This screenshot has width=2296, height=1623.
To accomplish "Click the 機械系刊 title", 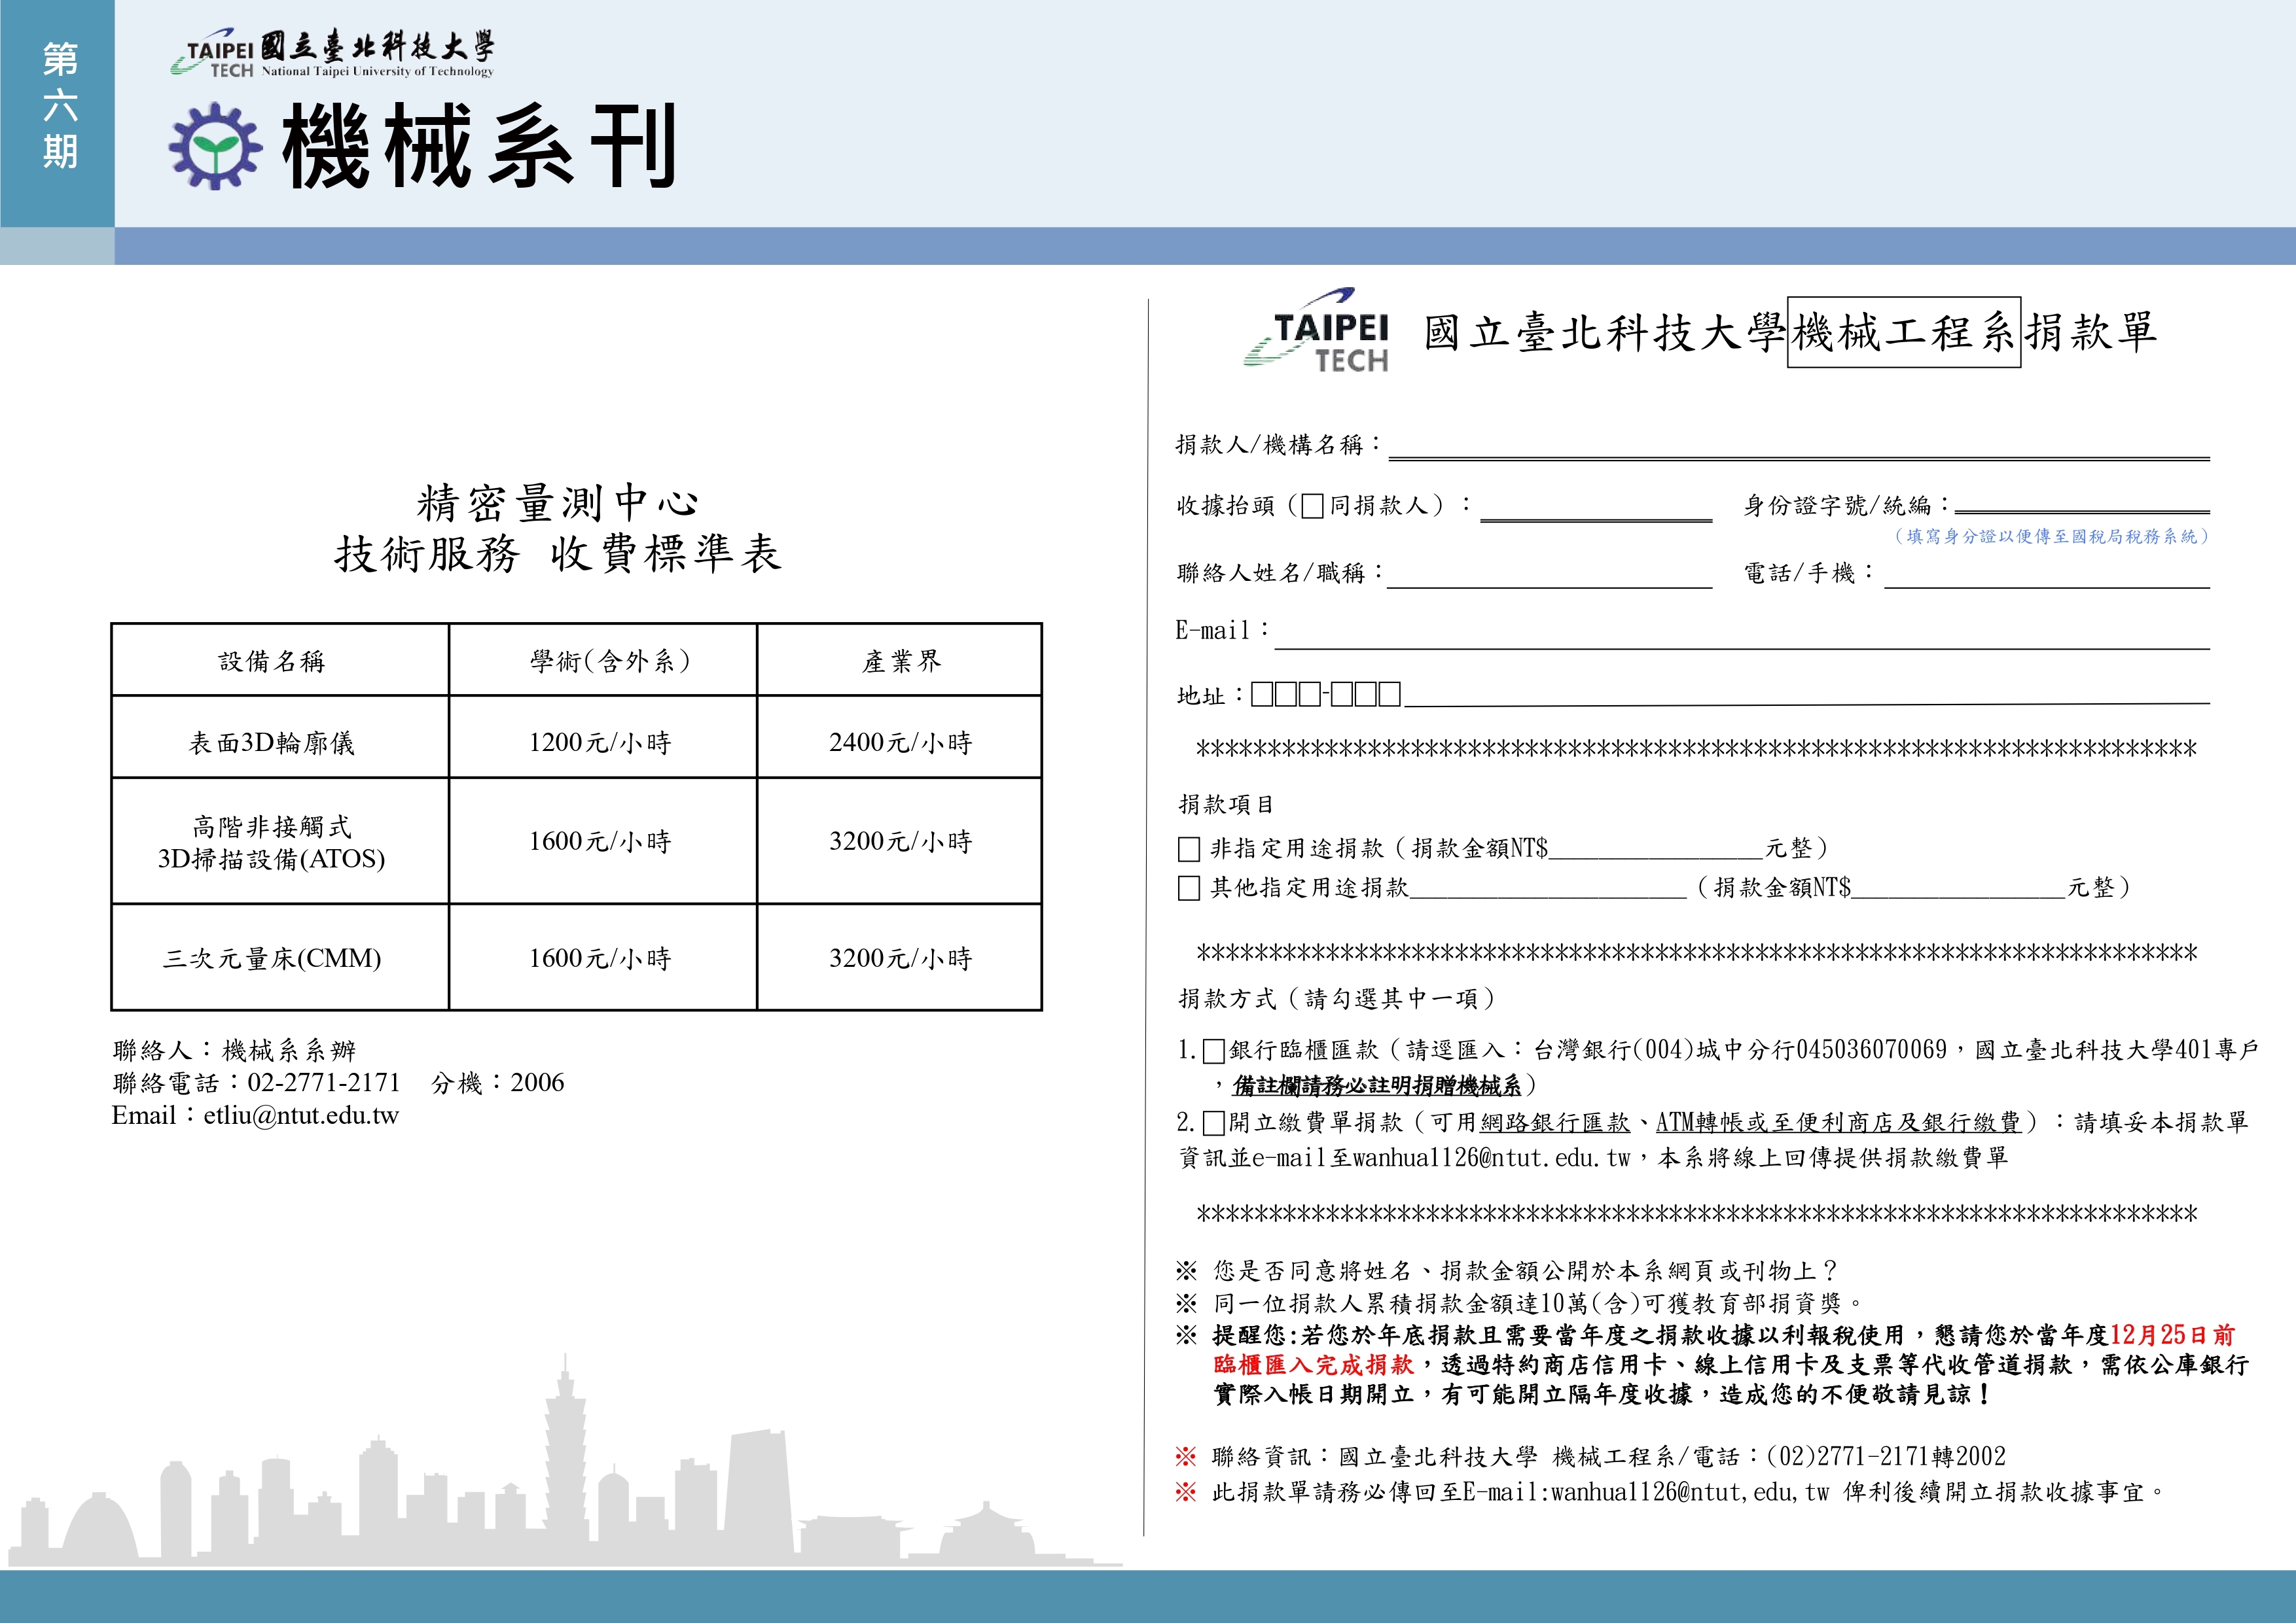I will 480,147.
